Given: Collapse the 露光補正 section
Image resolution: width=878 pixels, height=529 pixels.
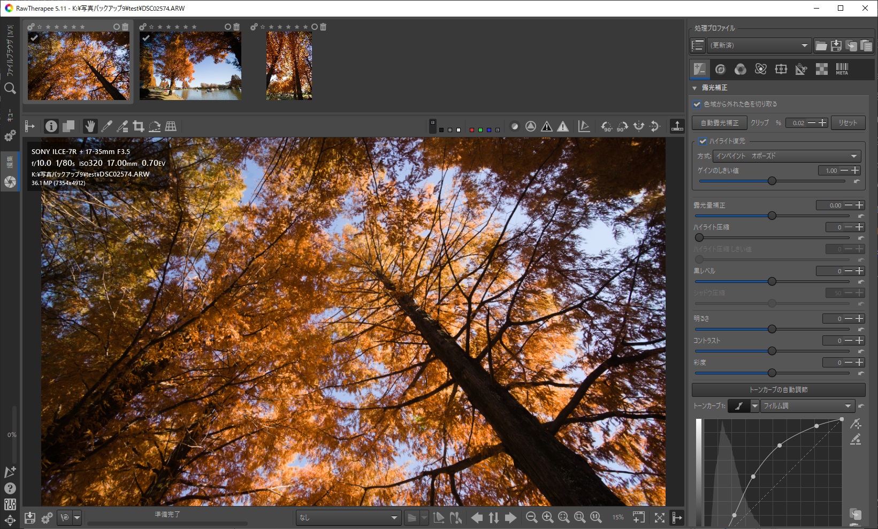Looking at the screenshot, I should coord(694,88).
